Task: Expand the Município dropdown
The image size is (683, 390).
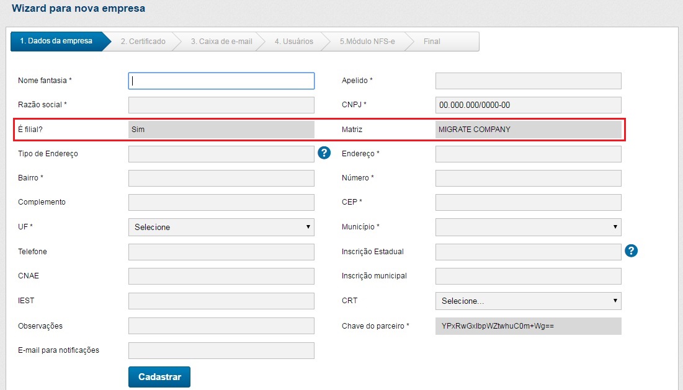Action: tap(528, 227)
